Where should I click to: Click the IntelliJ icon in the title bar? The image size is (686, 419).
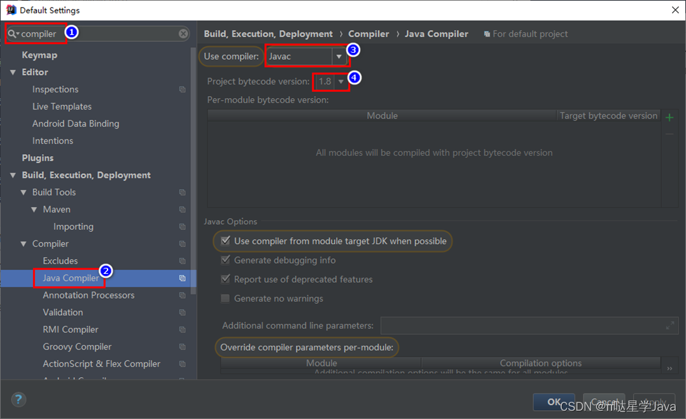tap(11, 10)
